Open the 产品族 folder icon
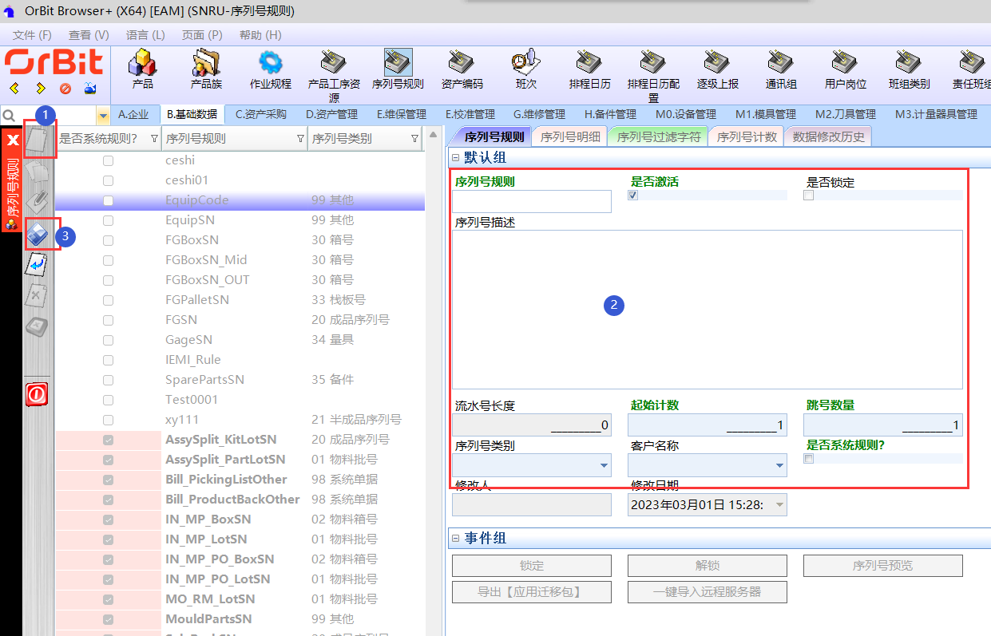 point(206,69)
